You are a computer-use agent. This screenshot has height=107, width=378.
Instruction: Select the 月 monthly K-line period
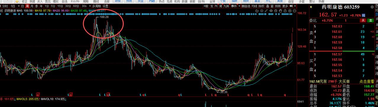(x=32, y=6)
